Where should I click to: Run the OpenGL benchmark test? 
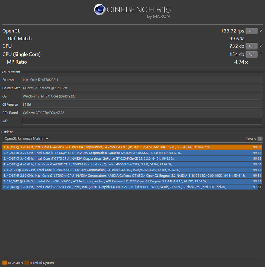252,31
